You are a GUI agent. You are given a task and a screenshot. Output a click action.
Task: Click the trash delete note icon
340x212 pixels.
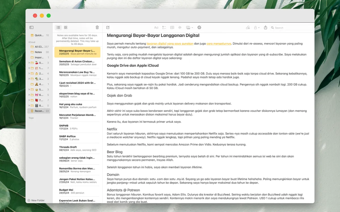pos(97,27)
